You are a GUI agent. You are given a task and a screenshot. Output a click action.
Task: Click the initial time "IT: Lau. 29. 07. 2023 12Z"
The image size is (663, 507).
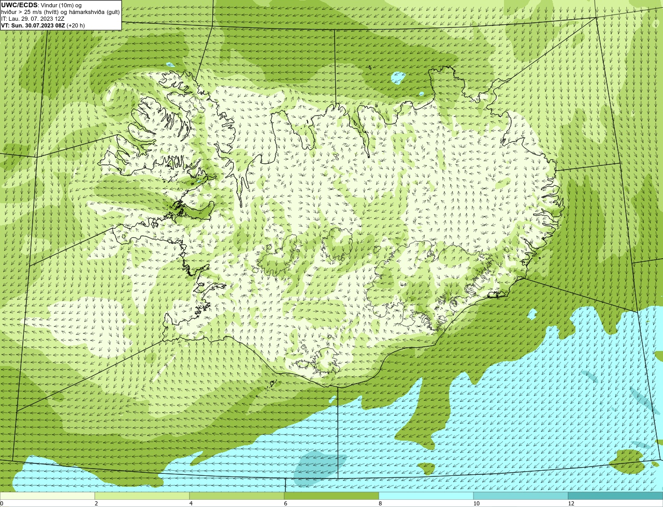click(x=33, y=19)
